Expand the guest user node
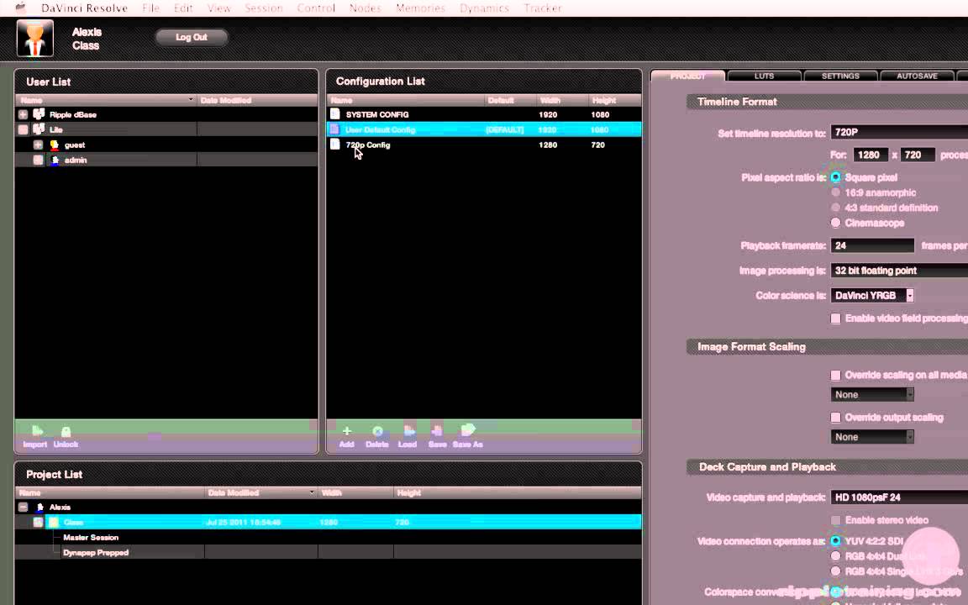The width and height of the screenshot is (968, 605). [39, 145]
